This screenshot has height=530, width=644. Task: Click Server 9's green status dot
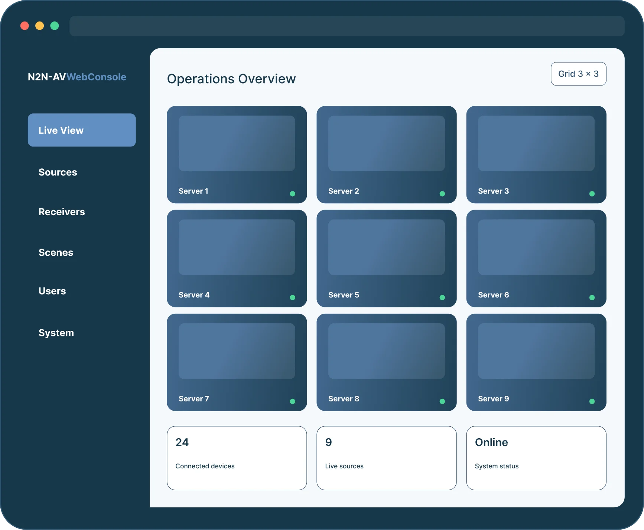[x=592, y=401]
